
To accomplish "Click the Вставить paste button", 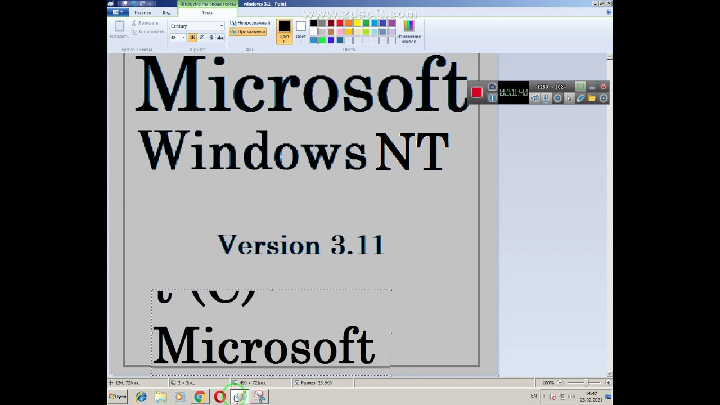I will [119, 30].
